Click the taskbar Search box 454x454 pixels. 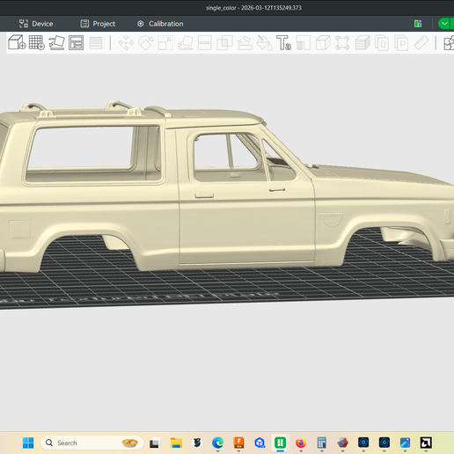[92, 443]
